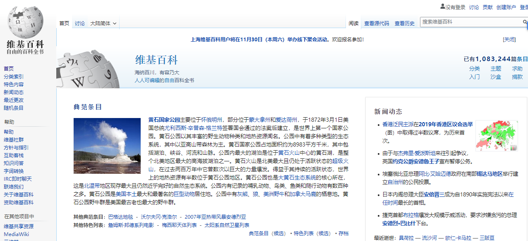
Task: Open the 沙盒 link in the header
Action: tap(495, 77)
